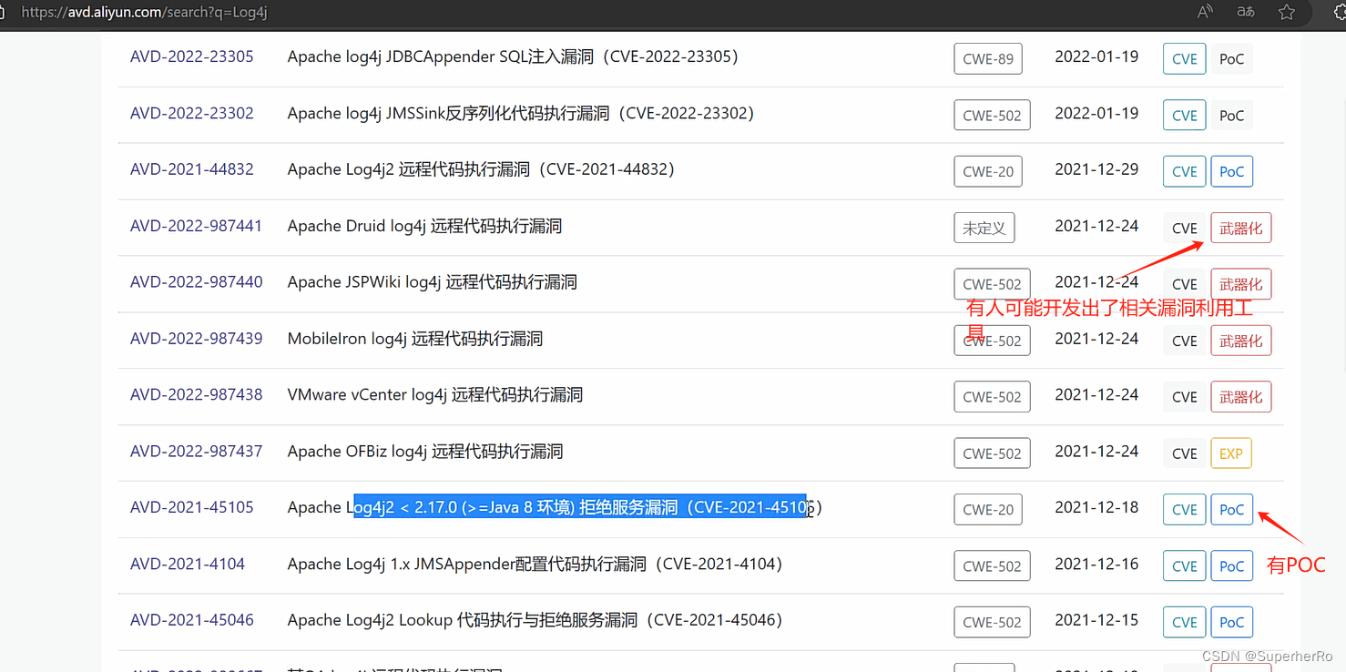
Task: Click title Apache log4j JMSSink反序列化代码执行漏洞
Action: (521, 113)
